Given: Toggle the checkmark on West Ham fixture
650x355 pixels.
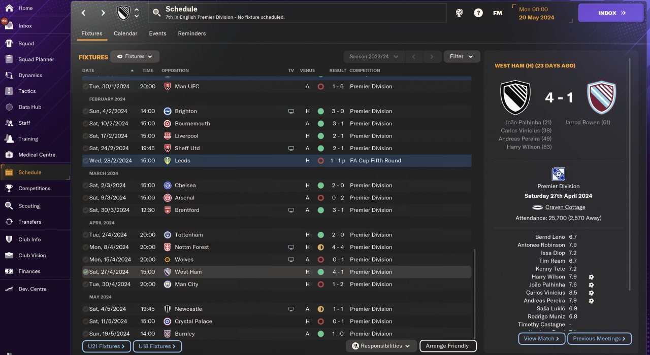Looking at the screenshot, I should [85, 272].
